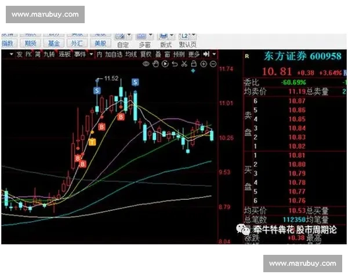
Task: Select the scissors cut icon
Action: [x=184, y=64]
